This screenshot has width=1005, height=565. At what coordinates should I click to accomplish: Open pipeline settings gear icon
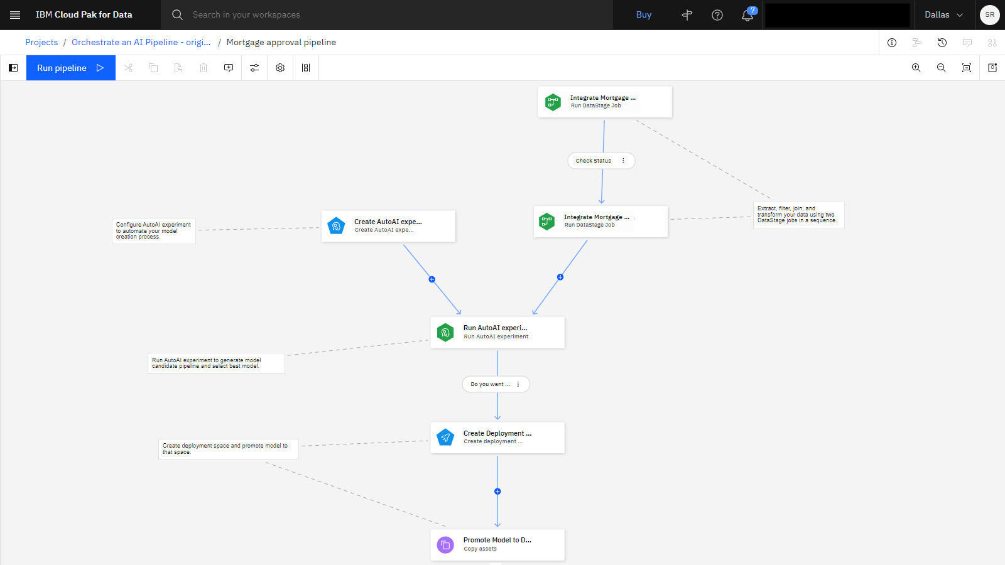[280, 68]
